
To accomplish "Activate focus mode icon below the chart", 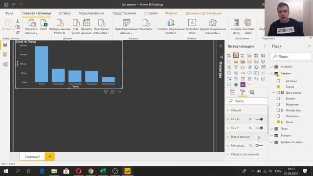I will pos(112,92).
